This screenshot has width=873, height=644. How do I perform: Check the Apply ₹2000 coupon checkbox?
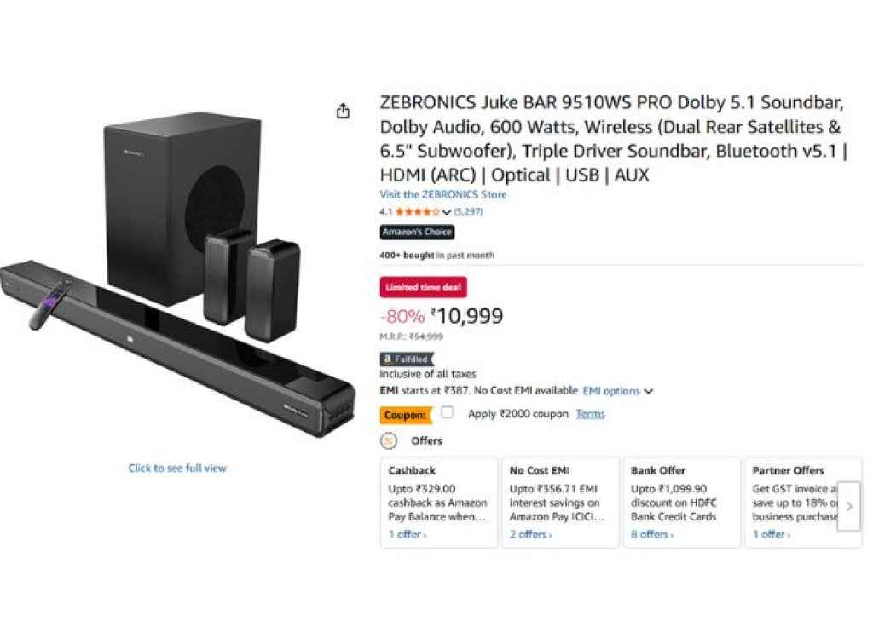coord(447,413)
